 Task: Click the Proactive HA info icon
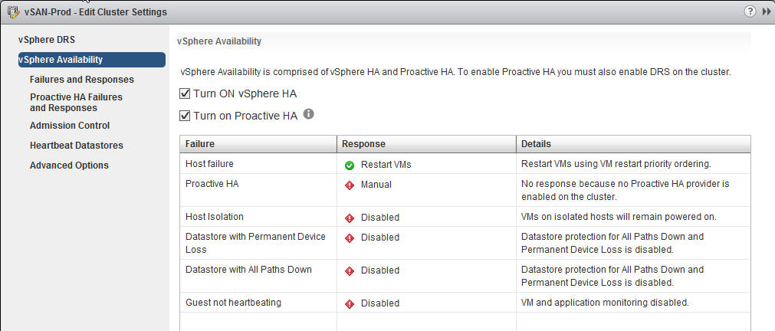point(308,114)
